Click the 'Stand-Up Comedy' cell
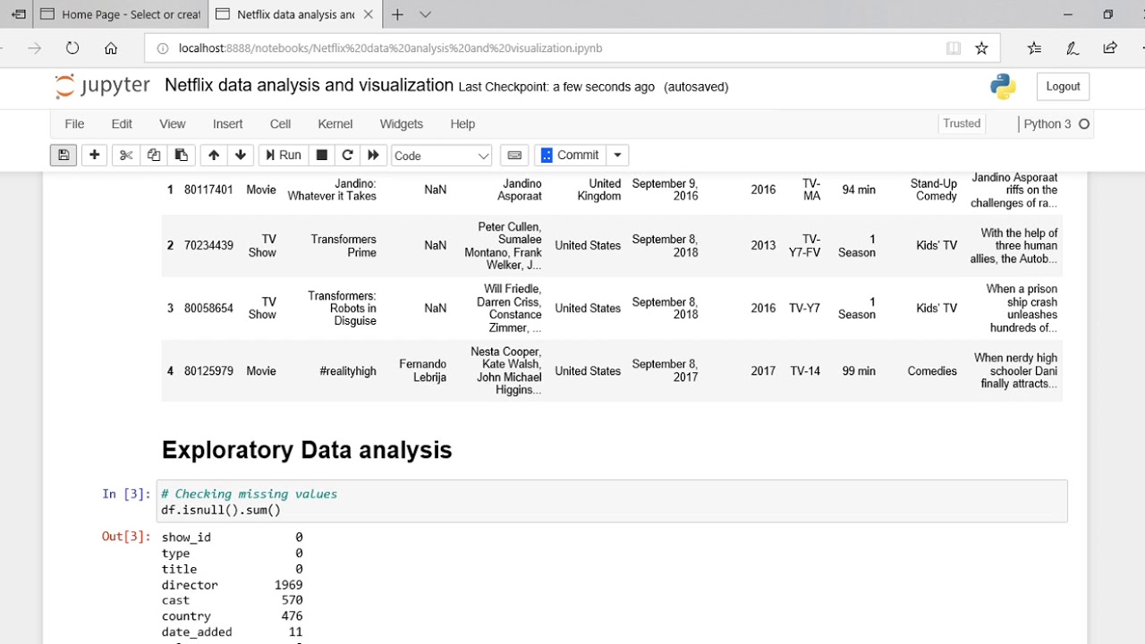 (934, 190)
